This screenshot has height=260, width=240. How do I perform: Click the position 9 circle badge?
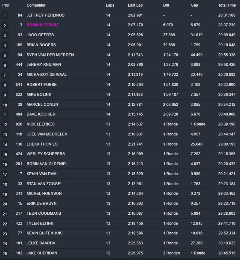click(5, 95)
